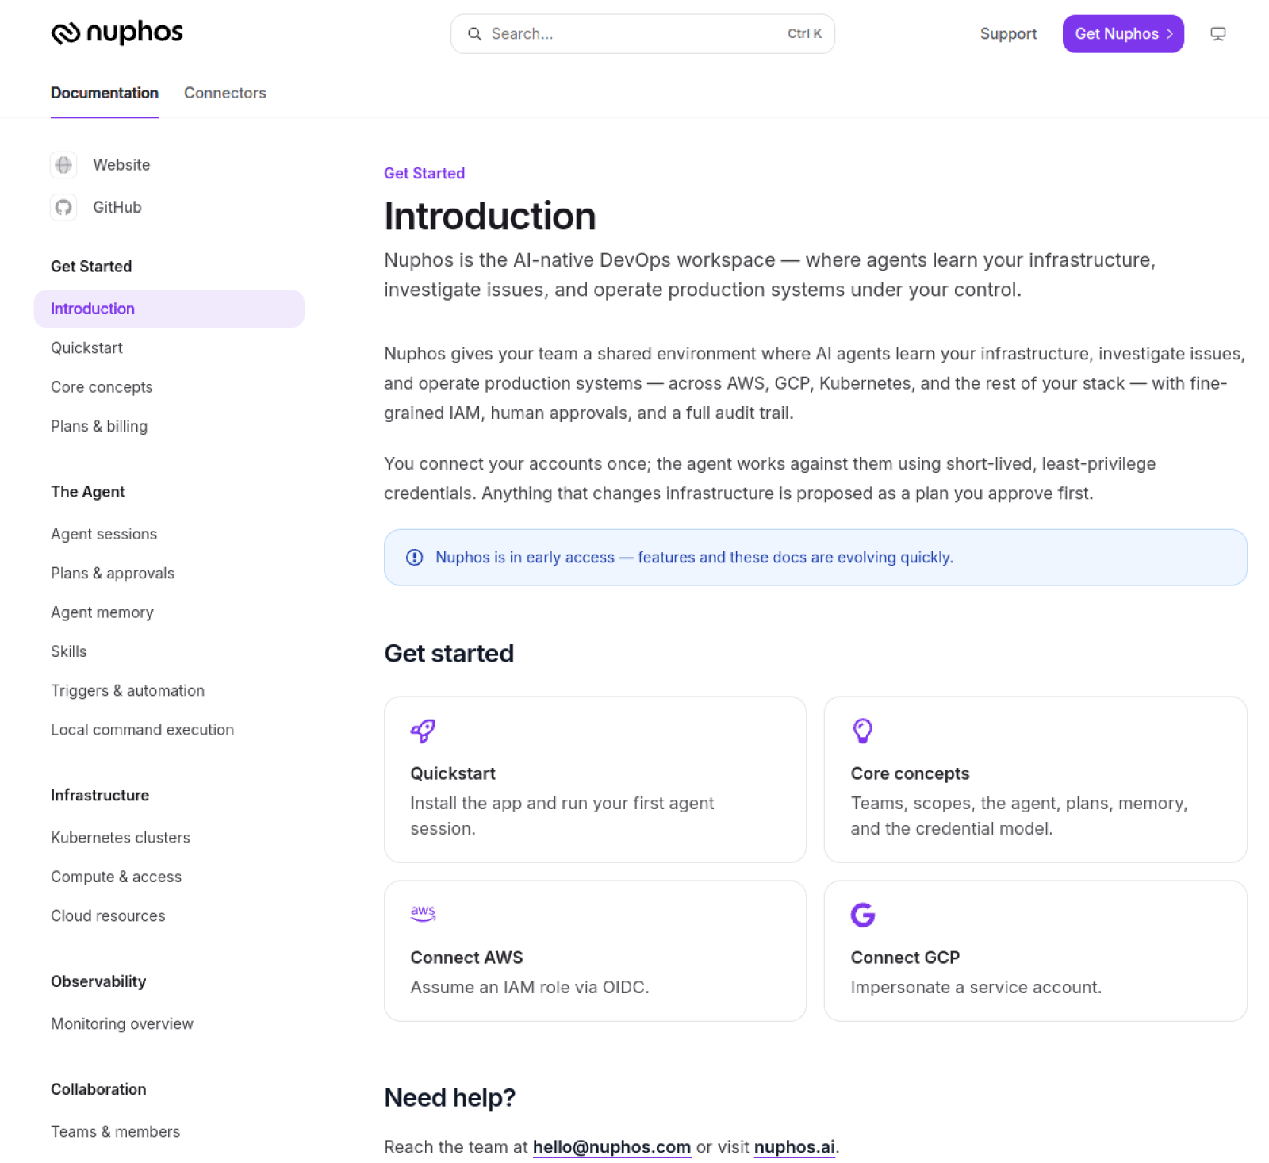Click the Nuphos logo
This screenshot has height=1163, width=1269.
(x=117, y=33)
